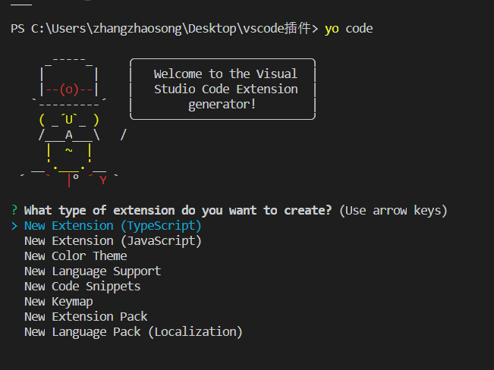Select New Language Support entry

92,271
